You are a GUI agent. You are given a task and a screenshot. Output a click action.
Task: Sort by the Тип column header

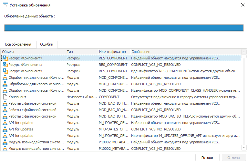[x=81, y=52]
